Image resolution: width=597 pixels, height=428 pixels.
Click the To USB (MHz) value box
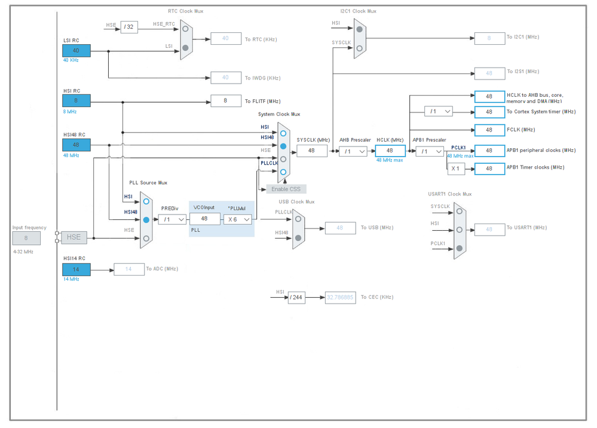click(x=341, y=228)
